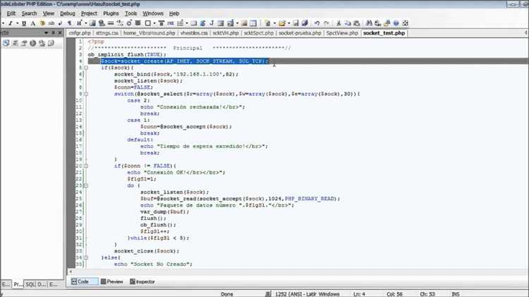This screenshot has height=297, width=529.
Task: Cut selection with the scissors icon
Action: point(339,23)
